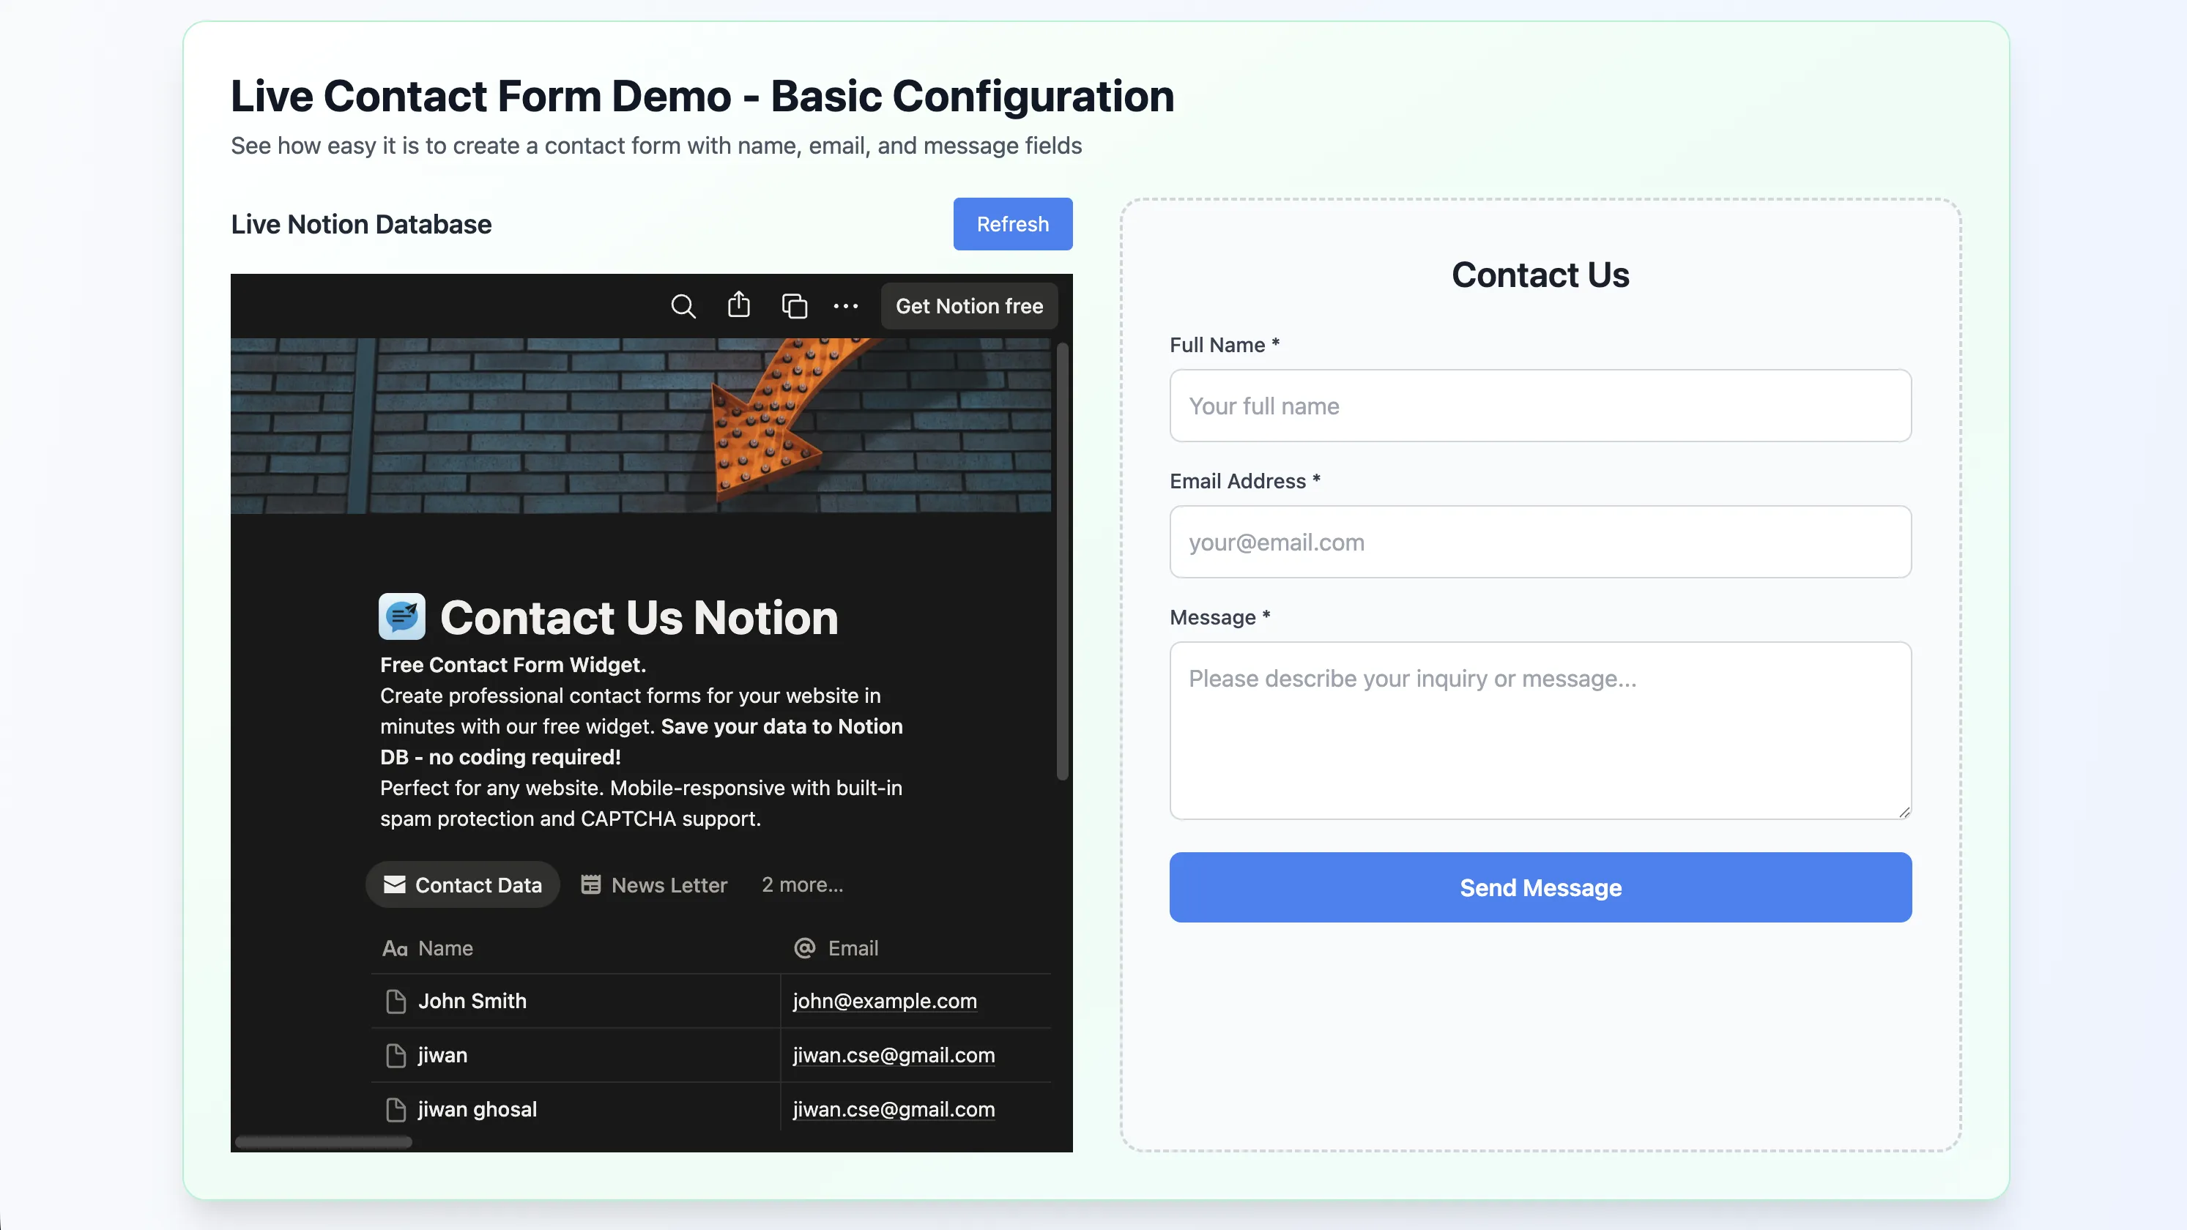Click the duplicate pages icon in the Notion toolbar
The height and width of the screenshot is (1230, 2187).
[x=794, y=305]
